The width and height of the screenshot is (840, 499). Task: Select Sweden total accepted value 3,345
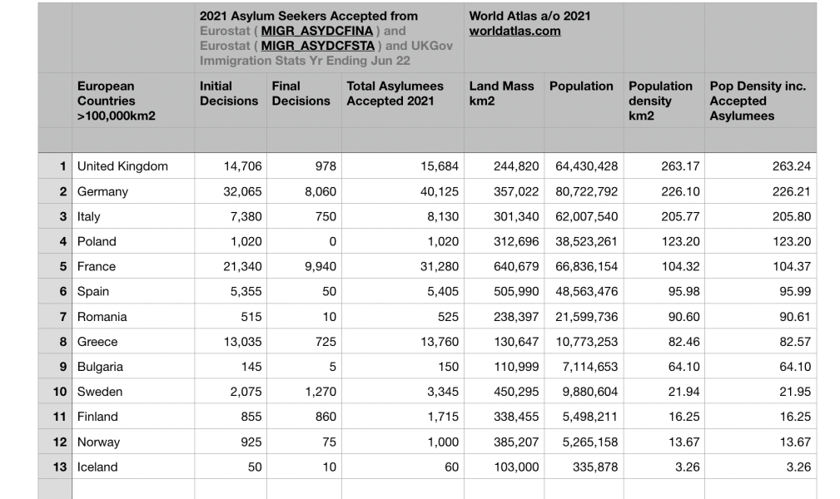403,392
